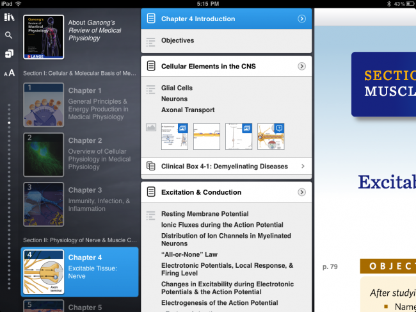Tap the document icon beside Chapter 4 Introduction
The image size is (416, 312).
click(x=151, y=19)
